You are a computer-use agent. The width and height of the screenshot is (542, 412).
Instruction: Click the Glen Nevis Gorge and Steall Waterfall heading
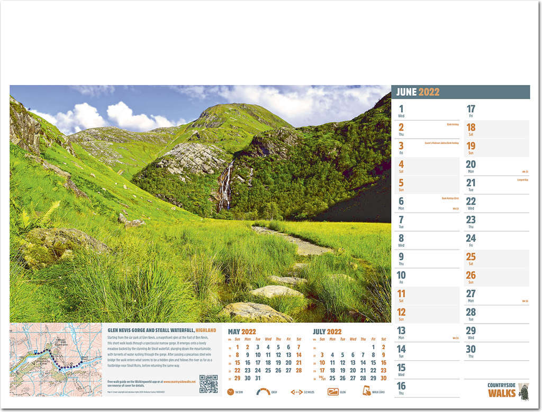pos(151,331)
